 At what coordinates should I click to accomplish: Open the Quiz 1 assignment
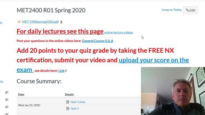point(75,109)
